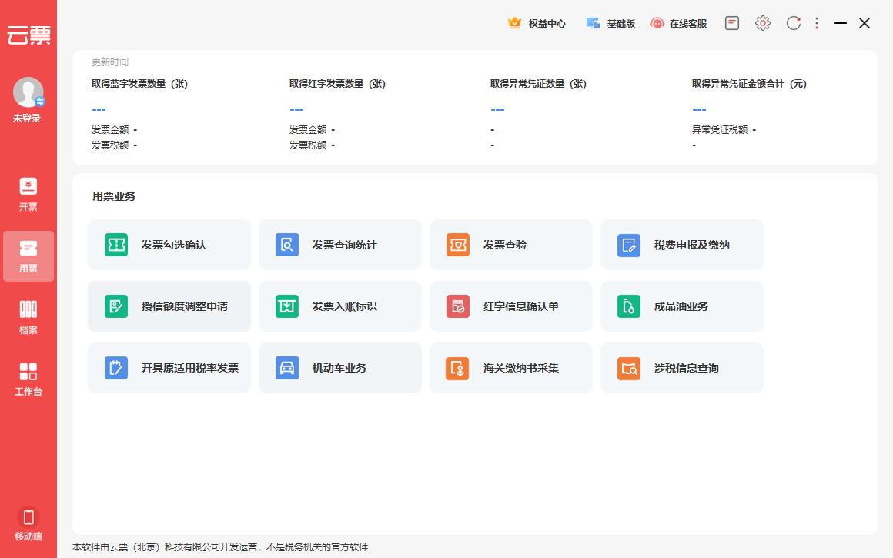Close the 云票 window
This screenshot has height=558, width=893.
[865, 23]
